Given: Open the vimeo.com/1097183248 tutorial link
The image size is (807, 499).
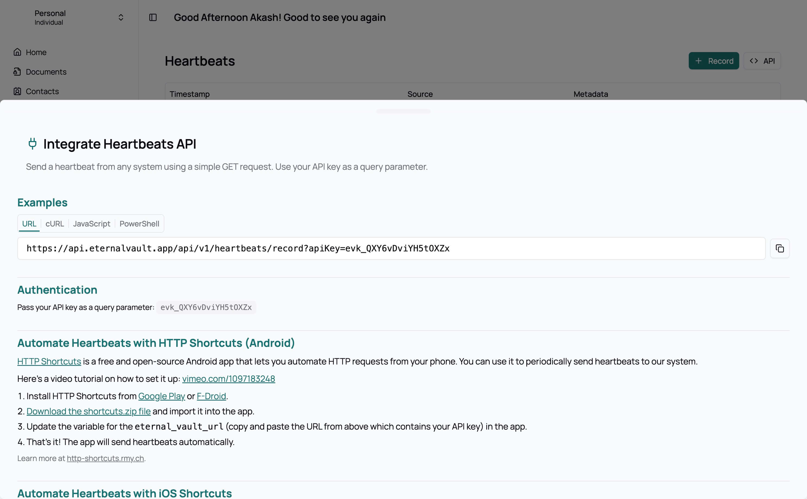Looking at the screenshot, I should pos(229,379).
